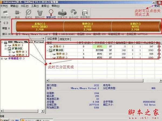This screenshot has width=162, height=121.
Task: Click the MBR partition table type value
Action: coord(154,88)
